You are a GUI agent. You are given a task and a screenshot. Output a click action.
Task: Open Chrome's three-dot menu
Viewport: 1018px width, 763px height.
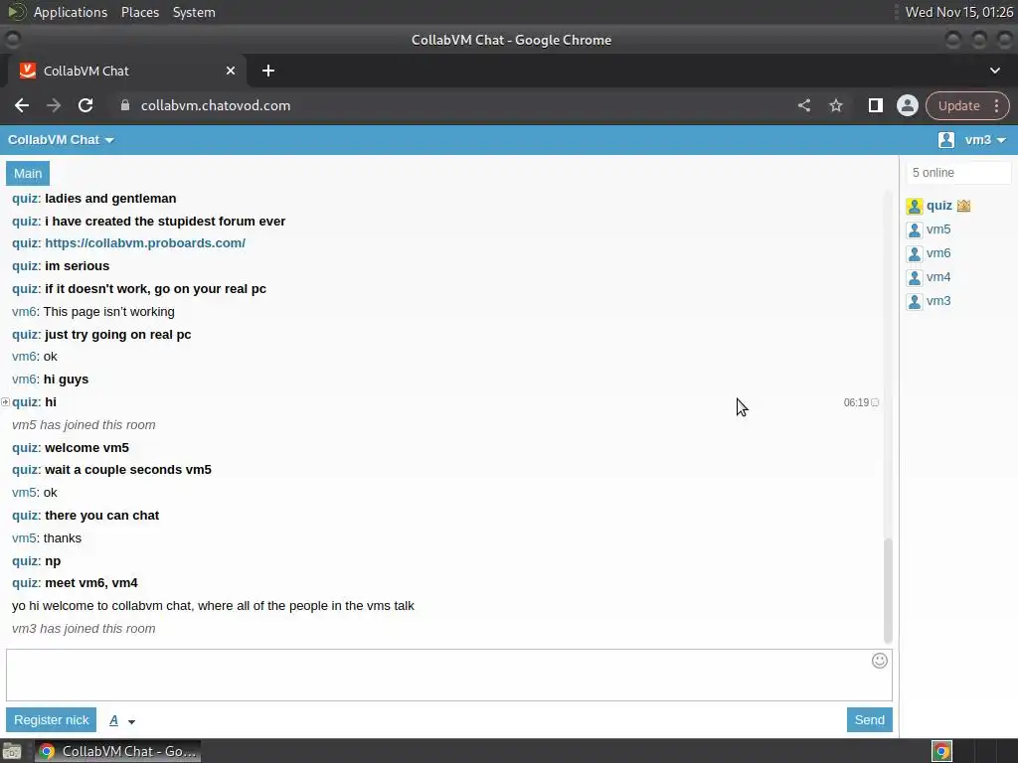(x=996, y=105)
